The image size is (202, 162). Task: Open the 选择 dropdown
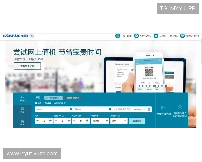click(x=119, y=121)
